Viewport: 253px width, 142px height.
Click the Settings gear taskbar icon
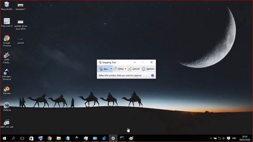click(113, 138)
